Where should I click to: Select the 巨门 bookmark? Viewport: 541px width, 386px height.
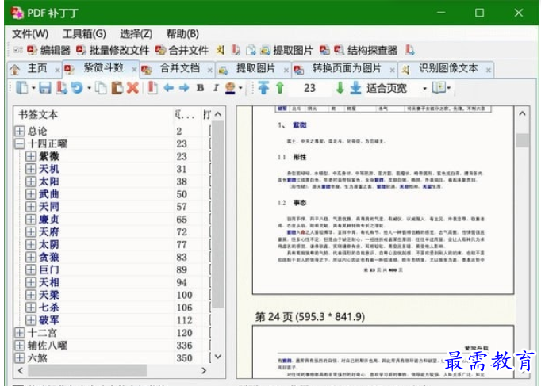pyautogui.click(x=48, y=269)
